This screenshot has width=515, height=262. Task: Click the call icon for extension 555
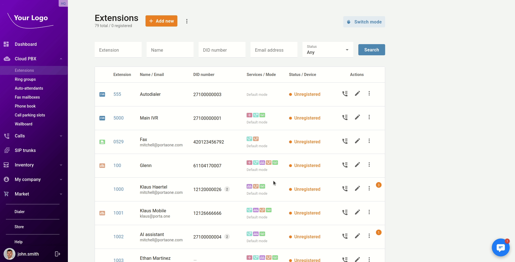tap(345, 94)
